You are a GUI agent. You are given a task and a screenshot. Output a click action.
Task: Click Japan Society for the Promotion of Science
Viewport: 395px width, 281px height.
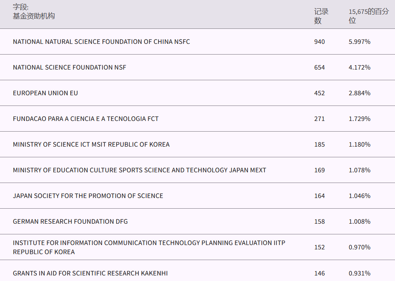88,196
